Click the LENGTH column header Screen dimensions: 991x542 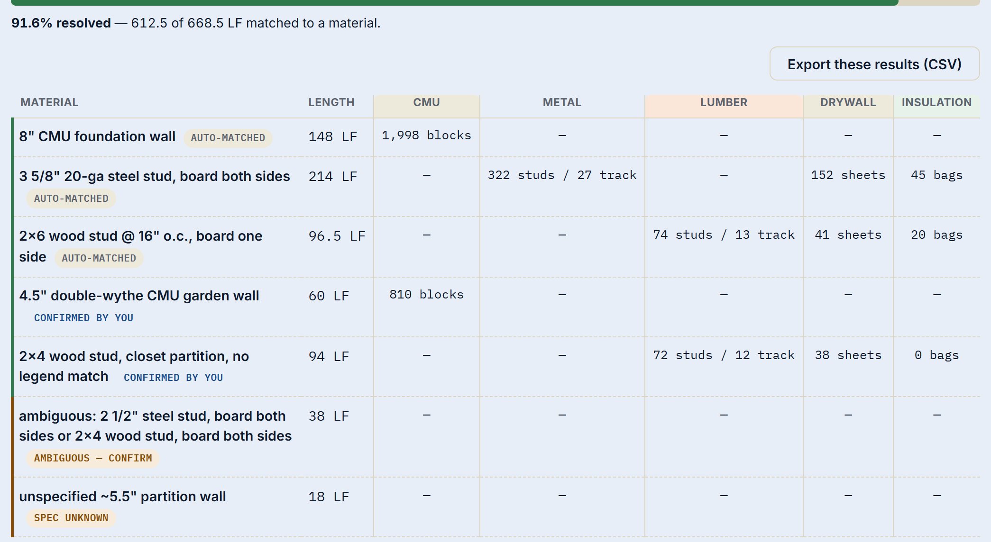click(331, 102)
